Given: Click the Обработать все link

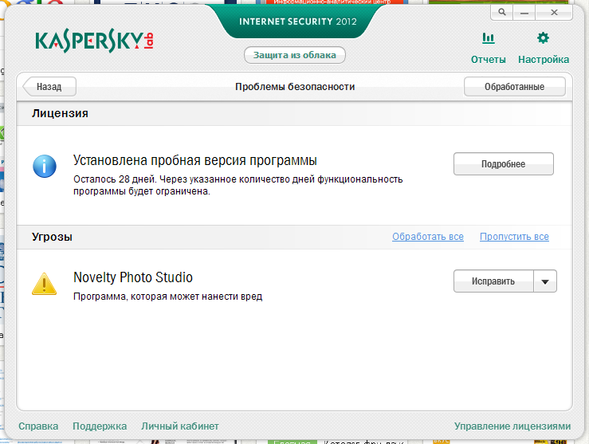Looking at the screenshot, I should (x=428, y=237).
